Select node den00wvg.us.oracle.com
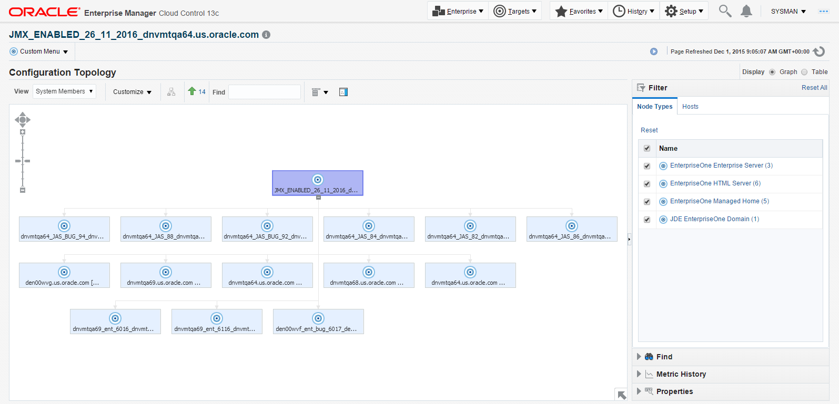 coord(64,275)
